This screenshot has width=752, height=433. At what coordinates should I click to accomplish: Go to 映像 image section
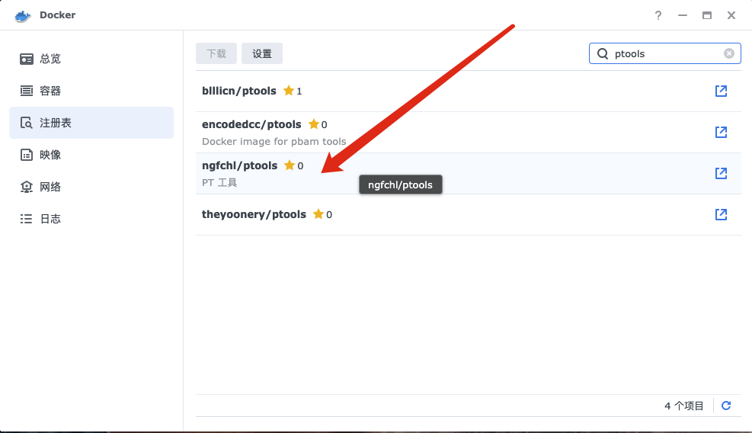pos(91,155)
